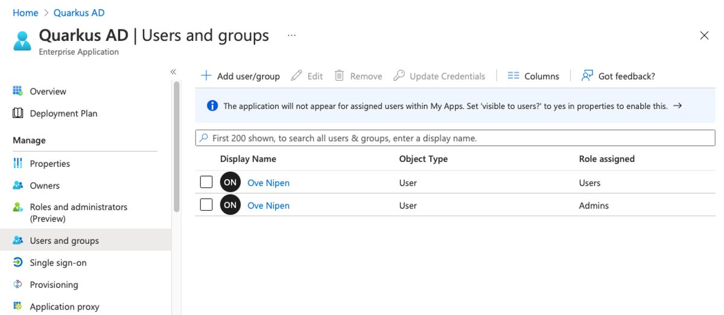Click the Update Credentials toolbar label
Viewport: 724px width, 315px height.
pyautogui.click(x=447, y=76)
